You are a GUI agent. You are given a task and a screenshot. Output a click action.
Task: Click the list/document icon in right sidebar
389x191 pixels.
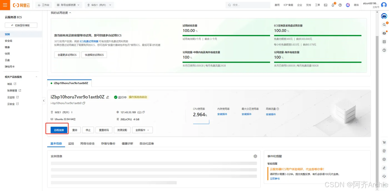click(384, 42)
